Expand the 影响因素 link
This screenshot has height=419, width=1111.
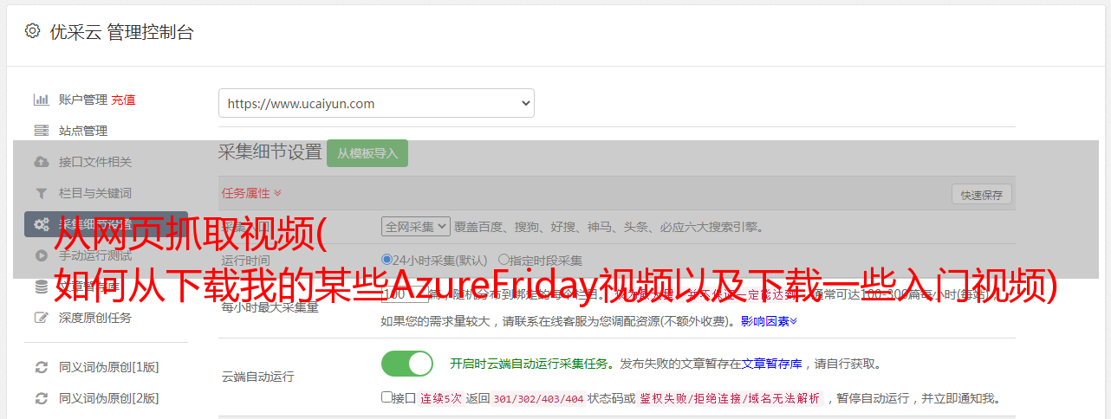pyautogui.click(x=769, y=321)
